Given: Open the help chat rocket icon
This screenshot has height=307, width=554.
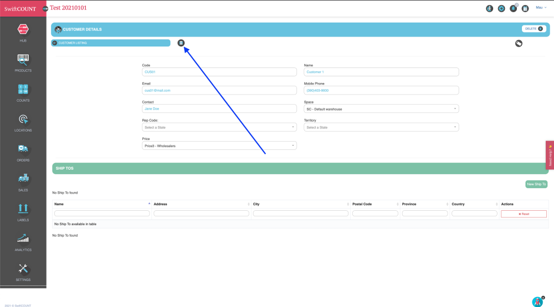Looking at the screenshot, I should tap(537, 301).
